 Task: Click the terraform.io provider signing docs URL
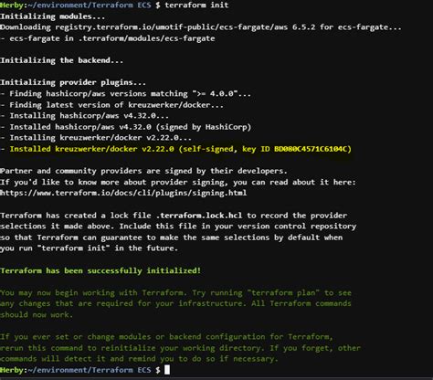[x=123, y=193]
